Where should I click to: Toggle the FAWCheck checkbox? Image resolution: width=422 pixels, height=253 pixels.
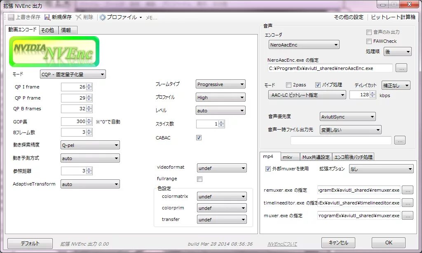(369, 42)
